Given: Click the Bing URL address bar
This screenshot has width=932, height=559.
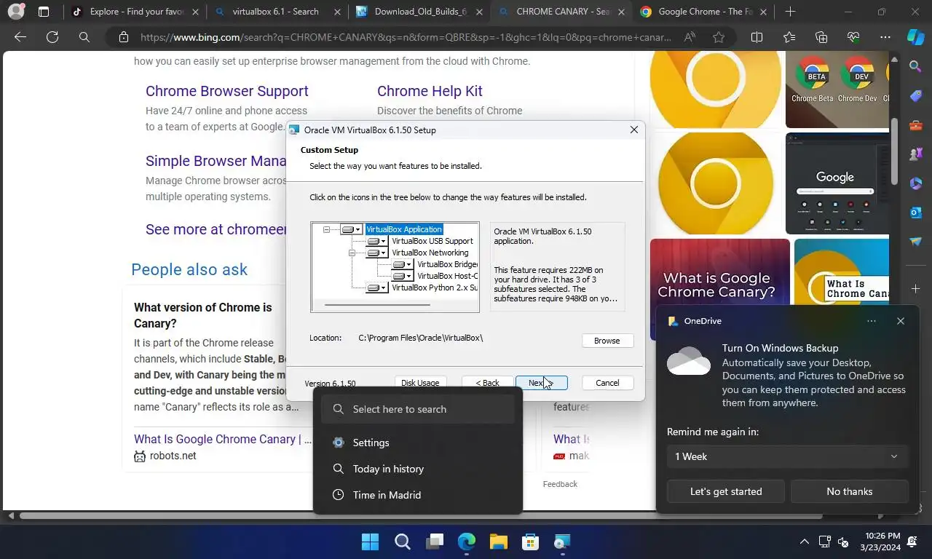Looking at the screenshot, I should point(406,37).
